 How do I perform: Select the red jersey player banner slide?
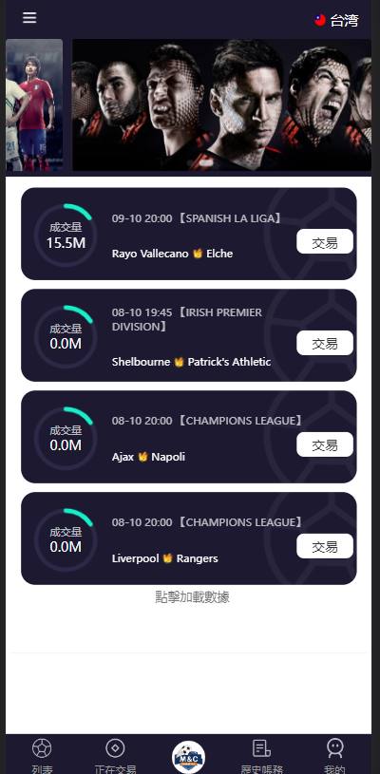(x=34, y=105)
